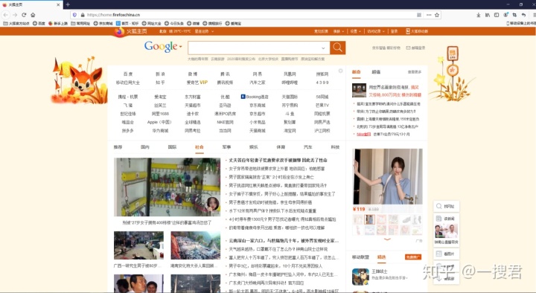The height and width of the screenshot is (293, 536).
Task: Switch to the 科技 news tab
Action: coord(335,146)
